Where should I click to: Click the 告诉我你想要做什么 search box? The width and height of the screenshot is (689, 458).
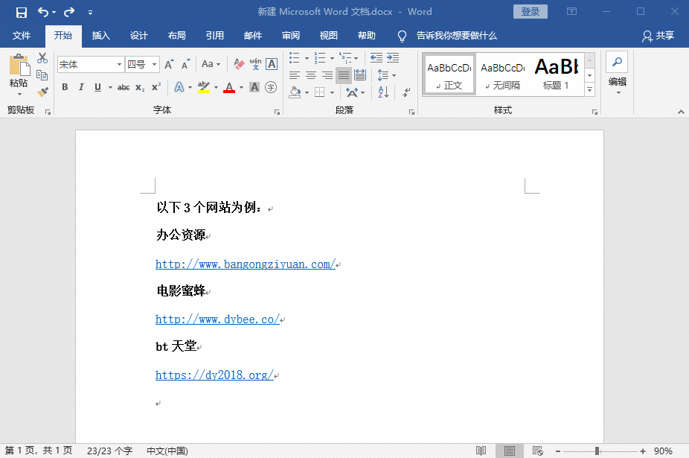[456, 36]
